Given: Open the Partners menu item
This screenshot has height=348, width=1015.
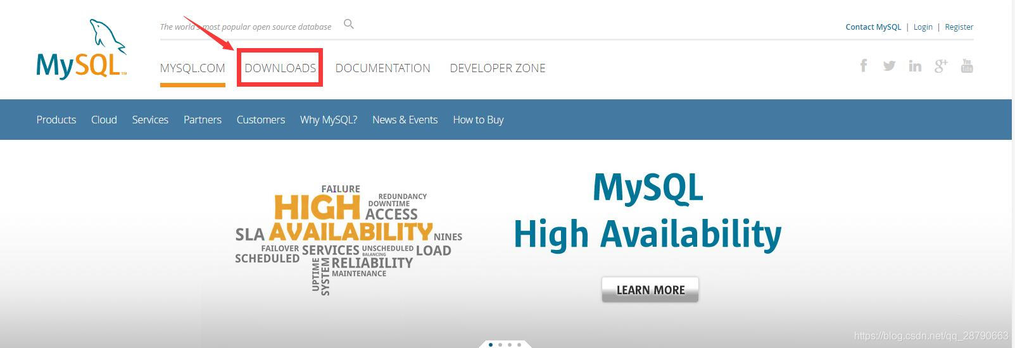Looking at the screenshot, I should click(203, 120).
